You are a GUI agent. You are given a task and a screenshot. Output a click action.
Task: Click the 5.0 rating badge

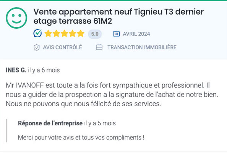click(95, 34)
